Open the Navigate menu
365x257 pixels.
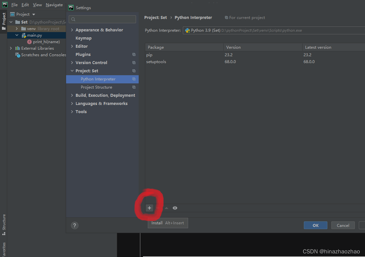pos(54,5)
